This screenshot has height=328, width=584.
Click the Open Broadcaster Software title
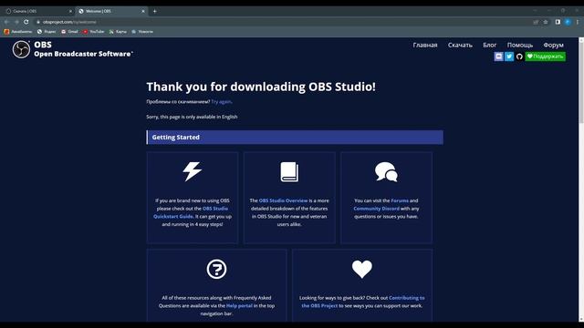pos(83,54)
